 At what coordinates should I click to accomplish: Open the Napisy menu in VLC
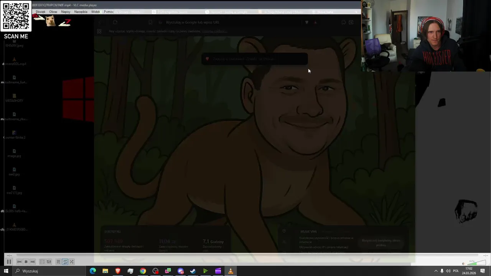pyautogui.click(x=66, y=12)
